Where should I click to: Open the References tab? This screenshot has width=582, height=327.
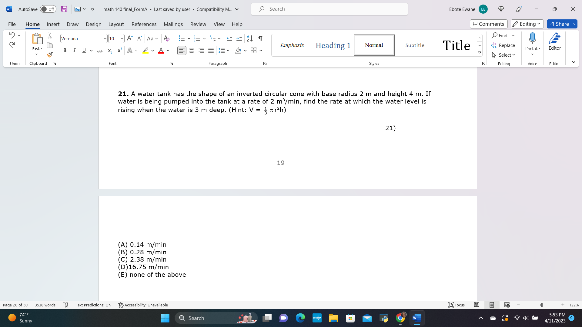[144, 24]
